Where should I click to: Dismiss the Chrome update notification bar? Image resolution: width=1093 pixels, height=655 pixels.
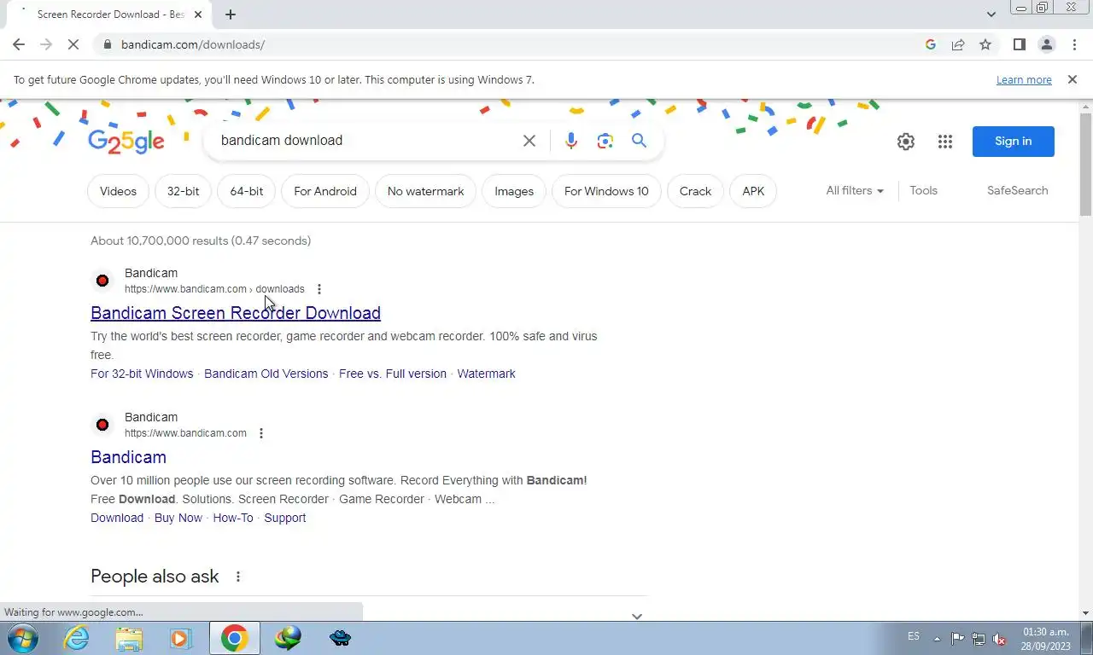[x=1072, y=79]
